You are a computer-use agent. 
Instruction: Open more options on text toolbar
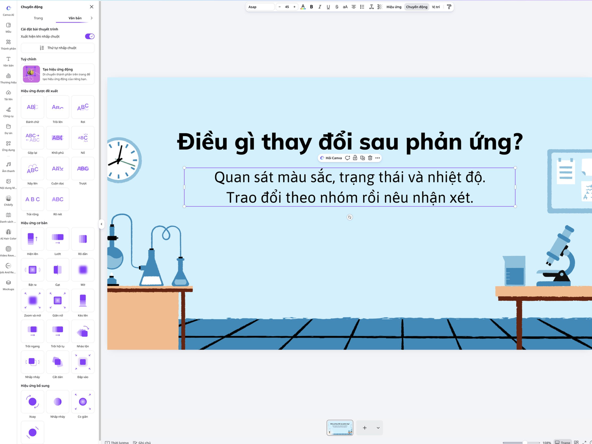tap(378, 158)
